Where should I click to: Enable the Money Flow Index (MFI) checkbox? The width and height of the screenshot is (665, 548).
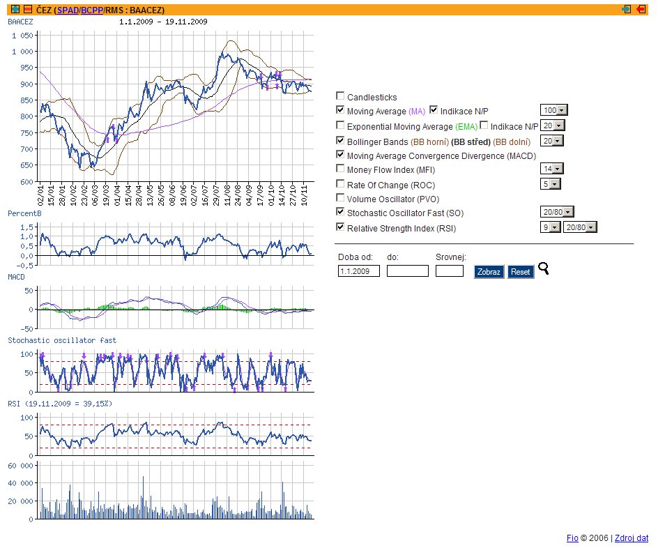click(x=340, y=169)
